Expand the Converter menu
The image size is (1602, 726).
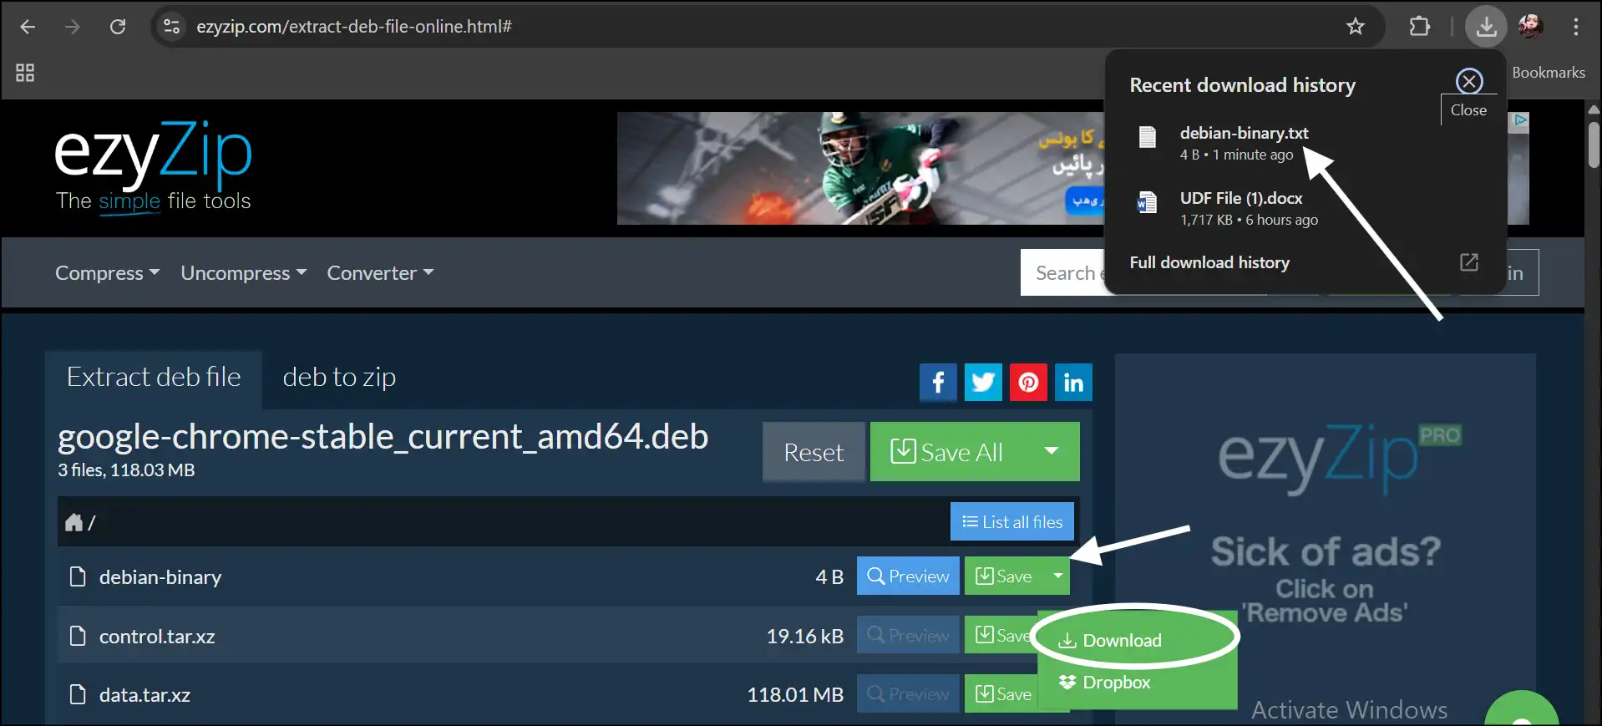tap(380, 273)
